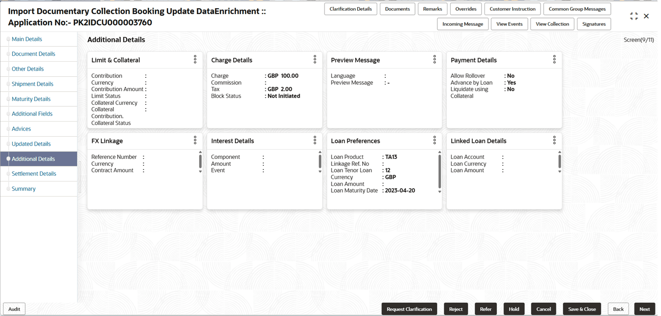Open Remarks
Image resolution: width=661 pixels, height=316 pixels.
[433, 9]
